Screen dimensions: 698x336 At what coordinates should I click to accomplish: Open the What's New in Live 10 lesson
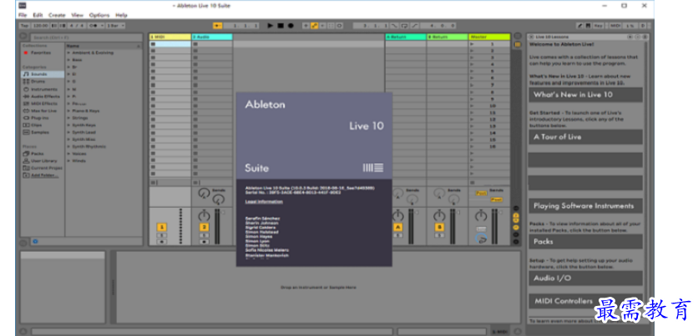tap(585, 95)
